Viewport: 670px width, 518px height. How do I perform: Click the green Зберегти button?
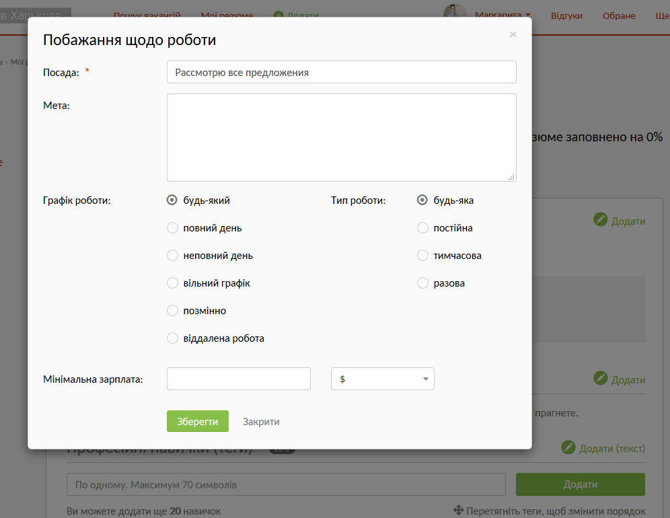pos(198,421)
